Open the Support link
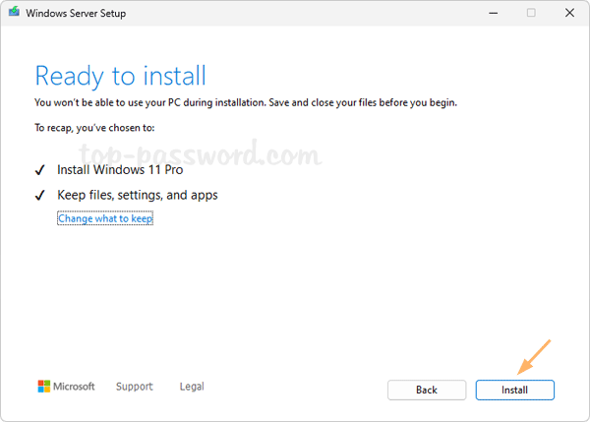 135,387
